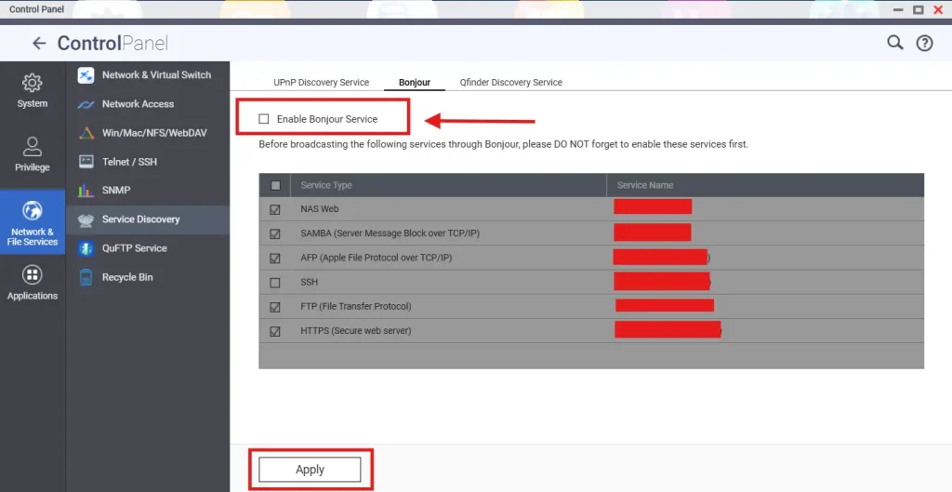Uncheck the AFP service checkbox
Screen dimensions: 952x492
point(275,259)
